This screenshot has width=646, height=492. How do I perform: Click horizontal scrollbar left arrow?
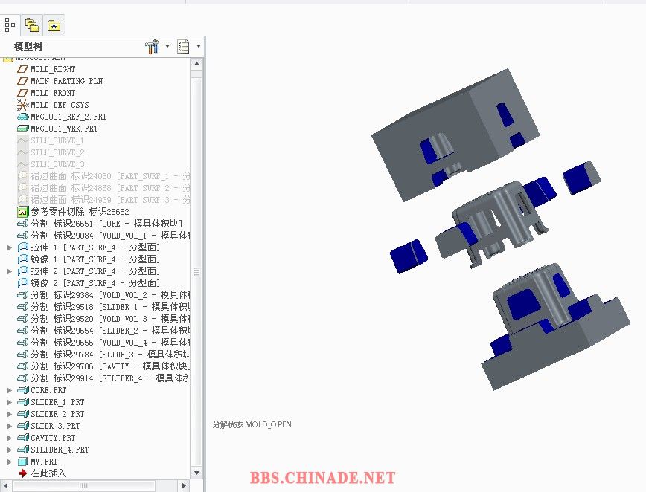tap(6, 486)
